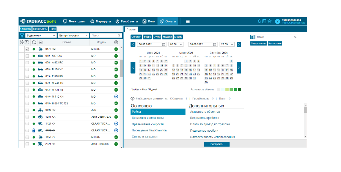
Task: Tick the checkbox for 0698 КО
Action: (x=27, y=110)
